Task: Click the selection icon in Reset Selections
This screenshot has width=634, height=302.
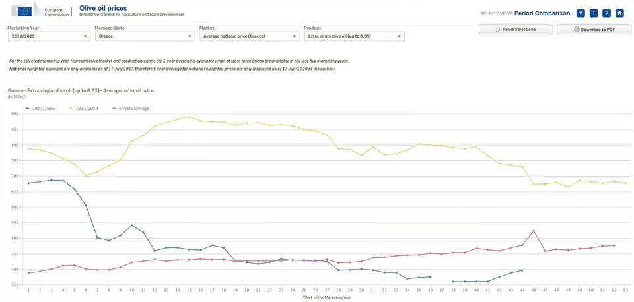Action: point(498,30)
